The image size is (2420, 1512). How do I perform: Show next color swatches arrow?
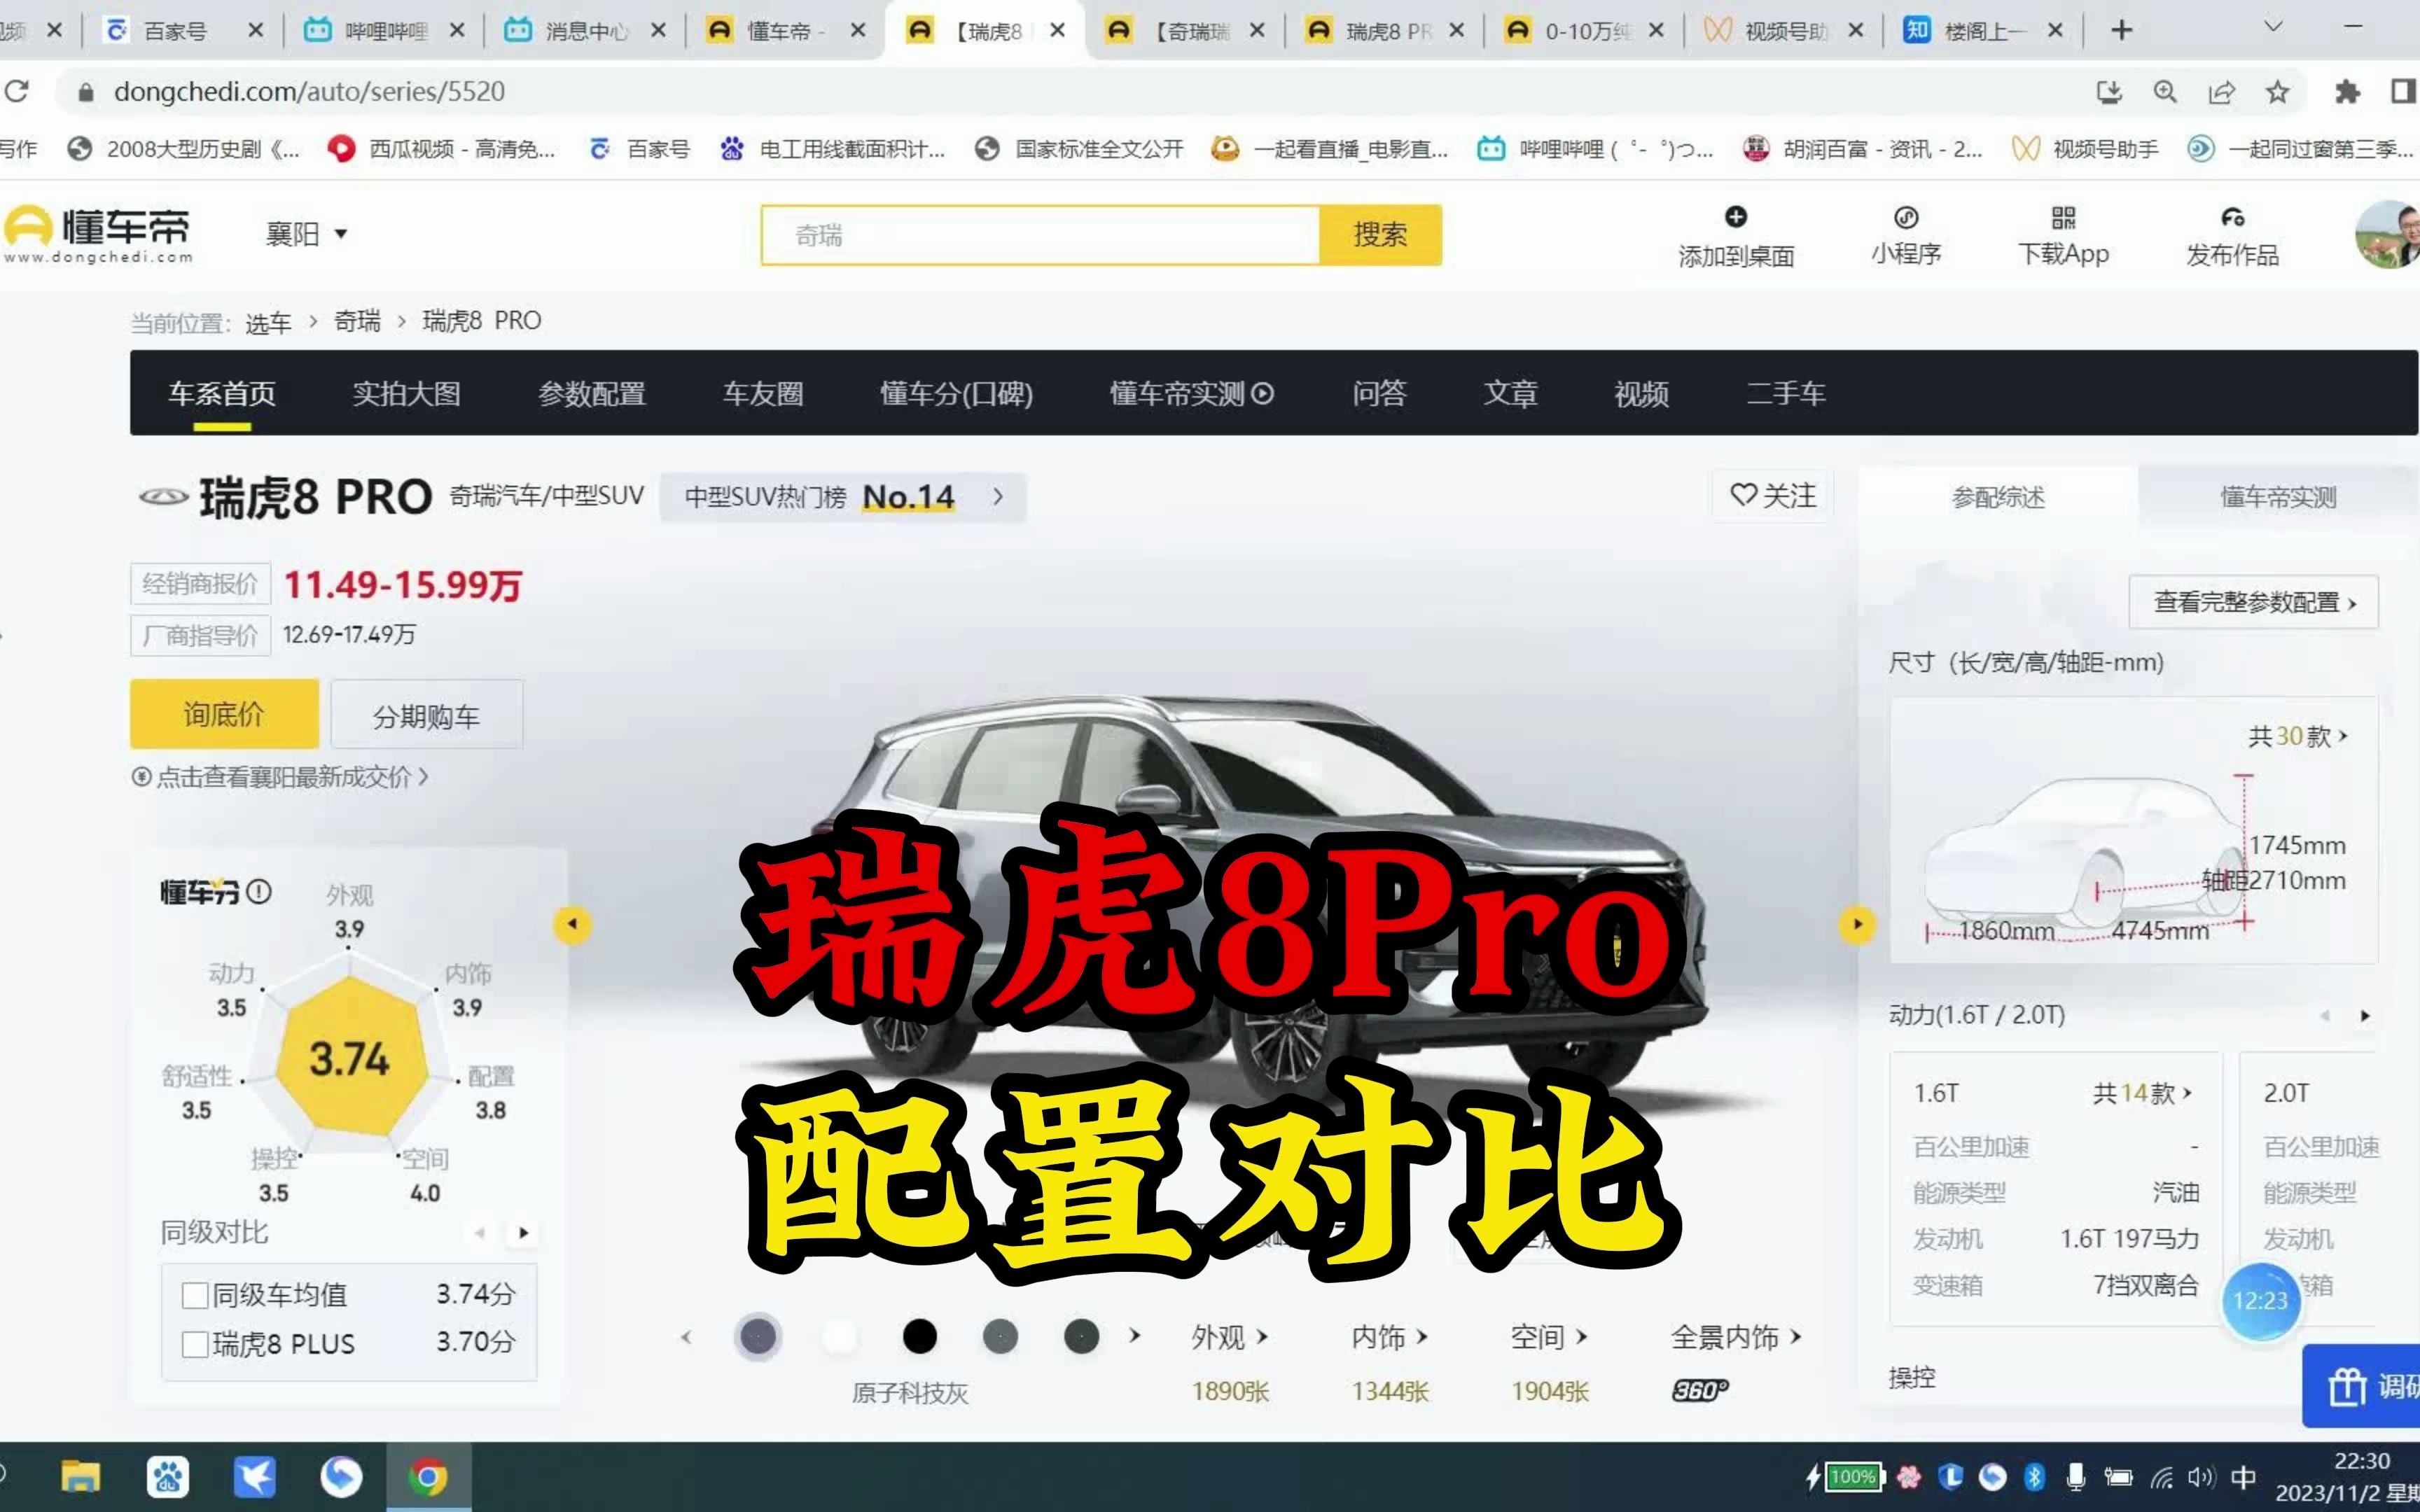pyautogui.click(x=1134, y=1335)
